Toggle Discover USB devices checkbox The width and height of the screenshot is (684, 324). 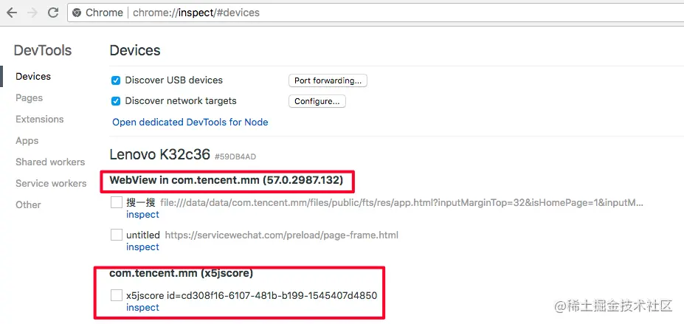point(116,80)
